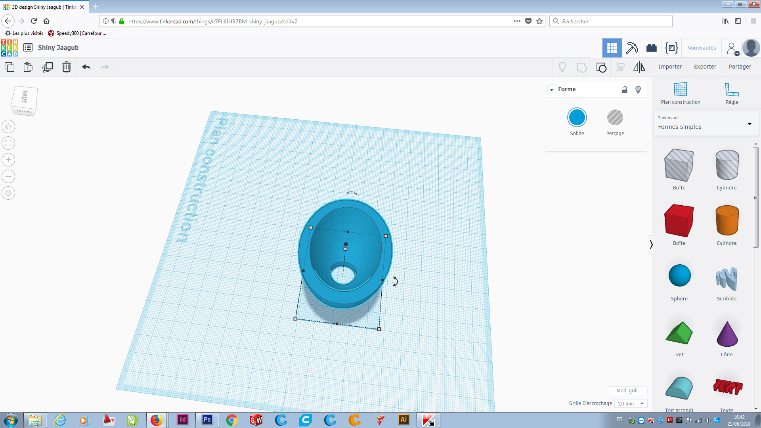Toggle shape visibility lightbulb in Forme panel
Screen dimensions: 761x428
tap(638, 90)
